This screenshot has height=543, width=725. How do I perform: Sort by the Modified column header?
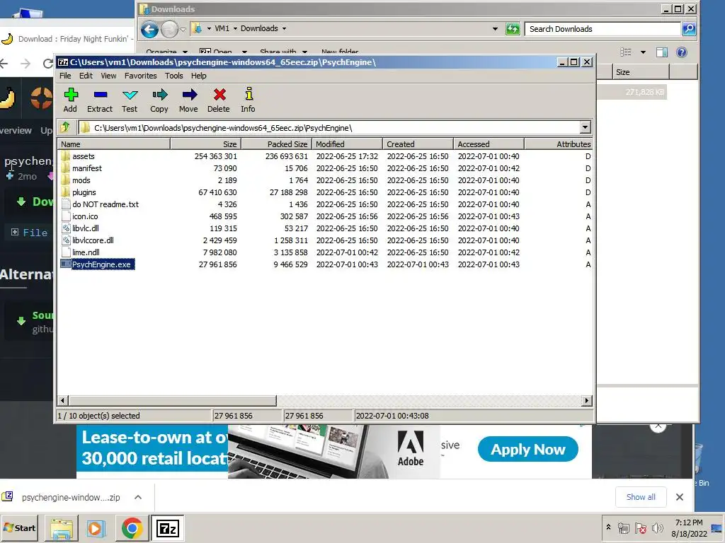point(347,144)
